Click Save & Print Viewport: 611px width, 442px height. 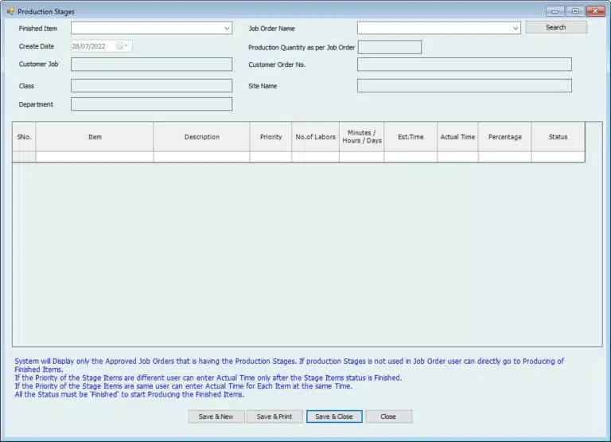click(274, 417)
